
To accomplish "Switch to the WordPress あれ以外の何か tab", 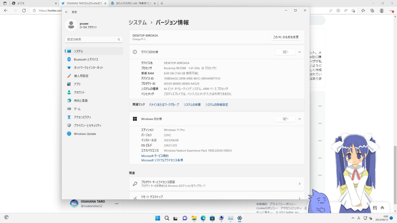I will (133, 3).
